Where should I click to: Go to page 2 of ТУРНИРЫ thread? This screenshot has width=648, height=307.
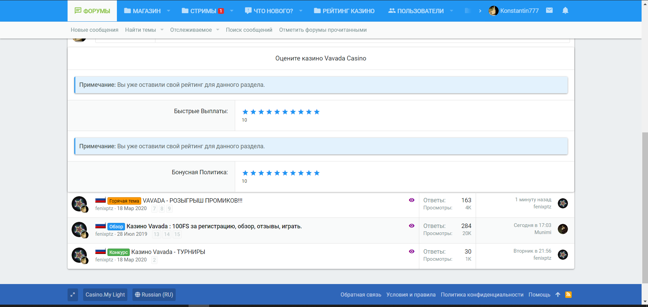[x=154, y=260]
